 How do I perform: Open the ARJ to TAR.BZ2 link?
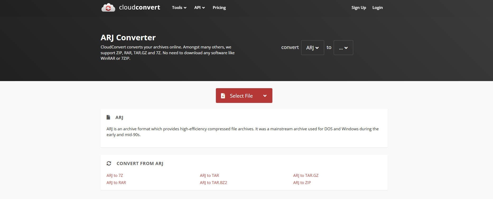click(213, 182)
